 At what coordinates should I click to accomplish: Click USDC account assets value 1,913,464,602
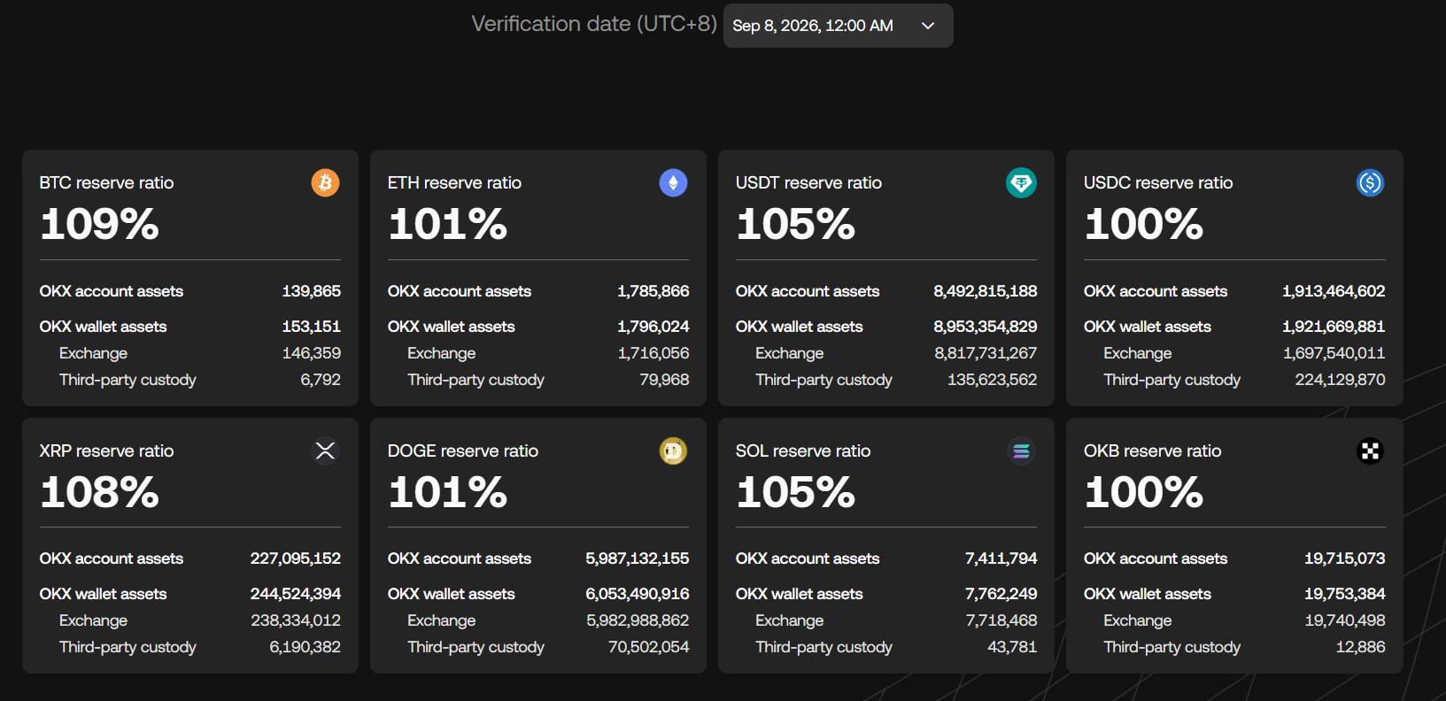point(1334,291)
